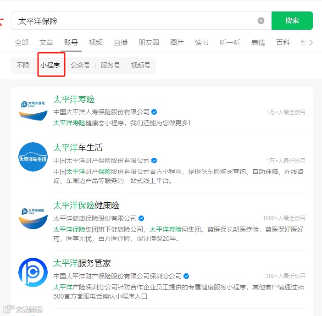Click the blue 太平洋车生活 car logo

pyautogui.click(x=33, y=157)
